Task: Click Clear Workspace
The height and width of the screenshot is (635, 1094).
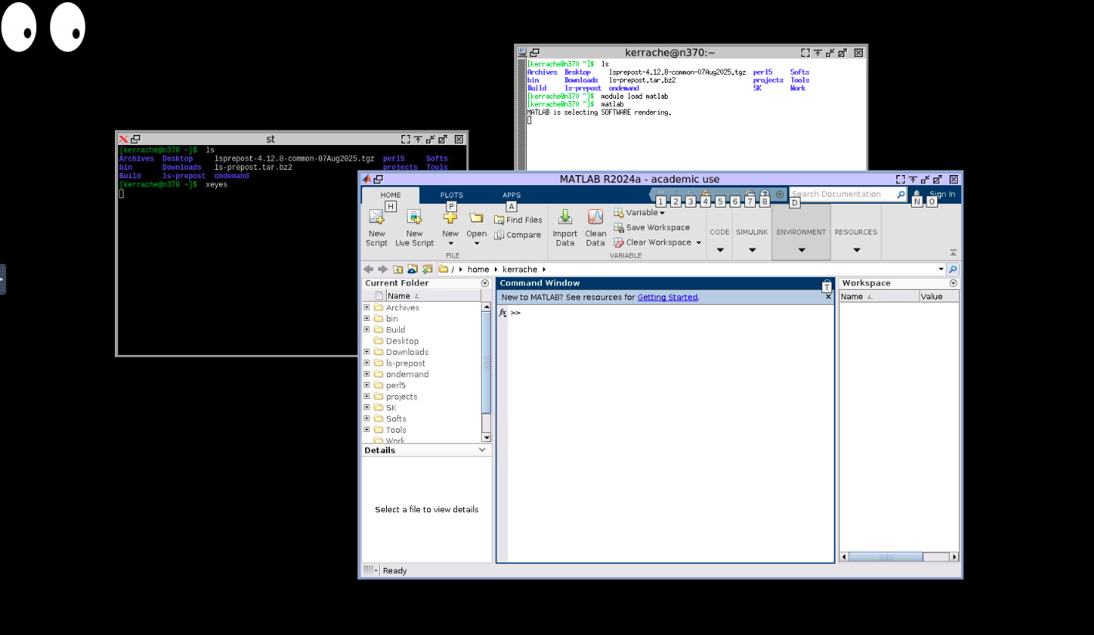Action: click(652, 242)
